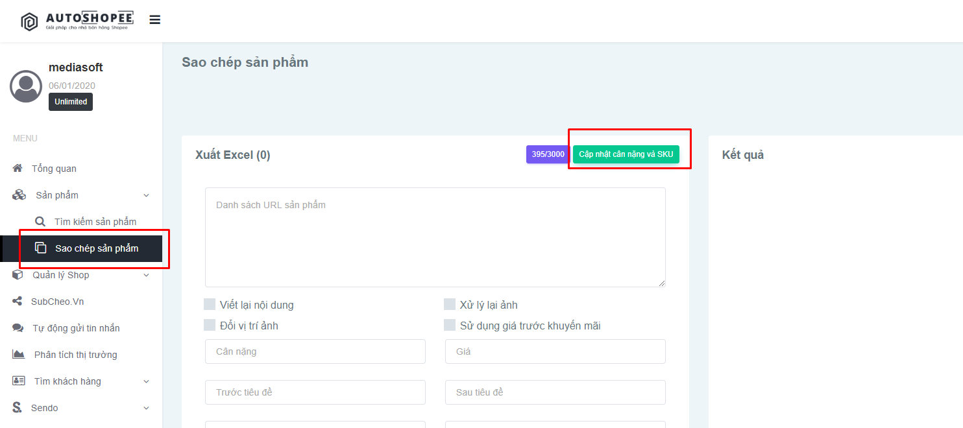
Task: Click the mediasoft user avatar
Action: click(x=26, y=86)
